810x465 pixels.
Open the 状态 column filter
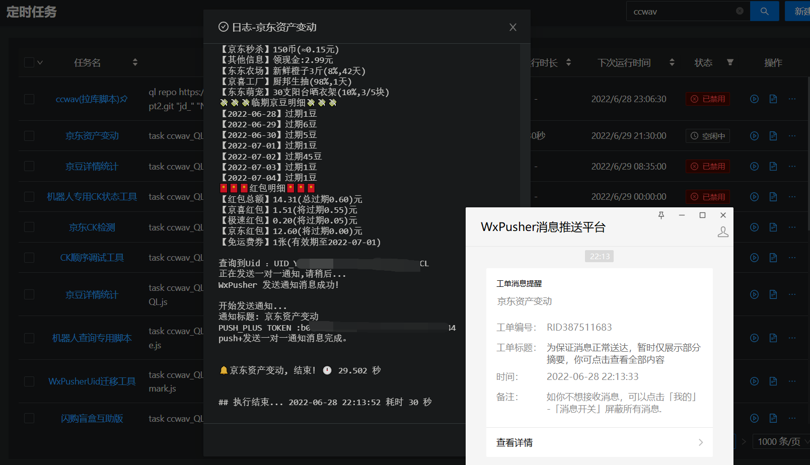tap(730, 62)
